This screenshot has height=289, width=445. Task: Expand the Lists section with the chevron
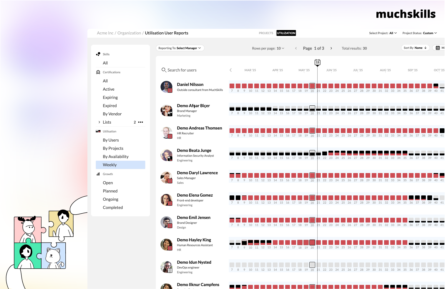(99, 122)
